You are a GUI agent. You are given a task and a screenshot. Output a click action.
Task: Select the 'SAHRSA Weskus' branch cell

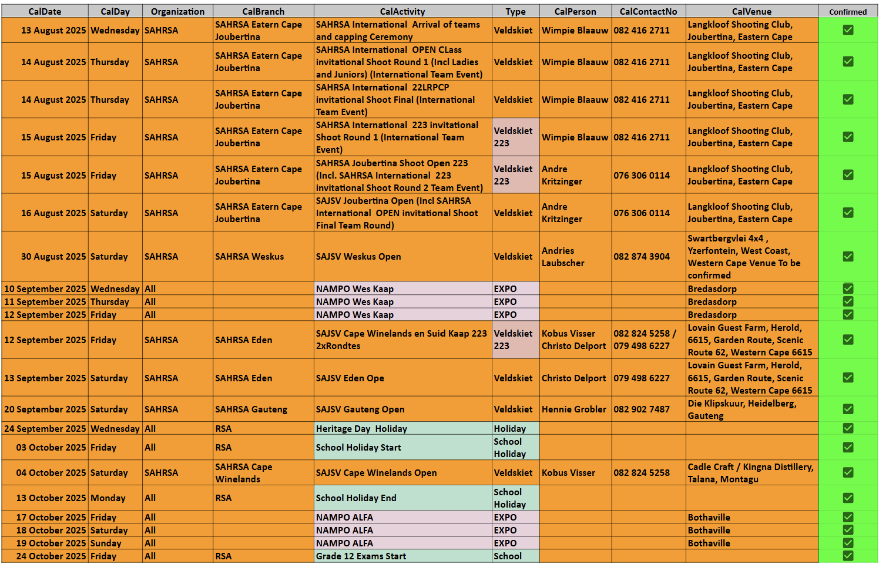click(263, 256)
